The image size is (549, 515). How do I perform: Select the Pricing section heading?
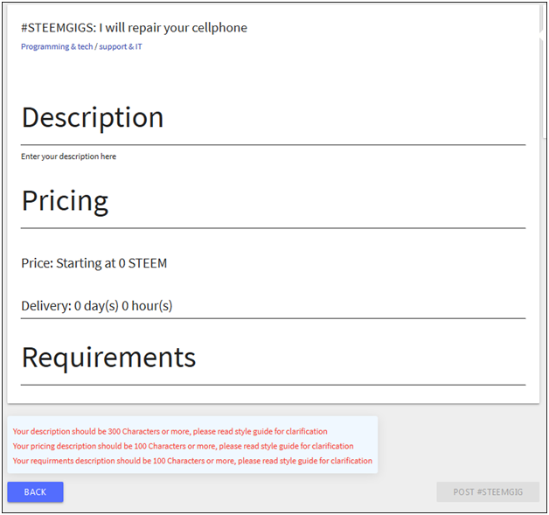[65, 201]
